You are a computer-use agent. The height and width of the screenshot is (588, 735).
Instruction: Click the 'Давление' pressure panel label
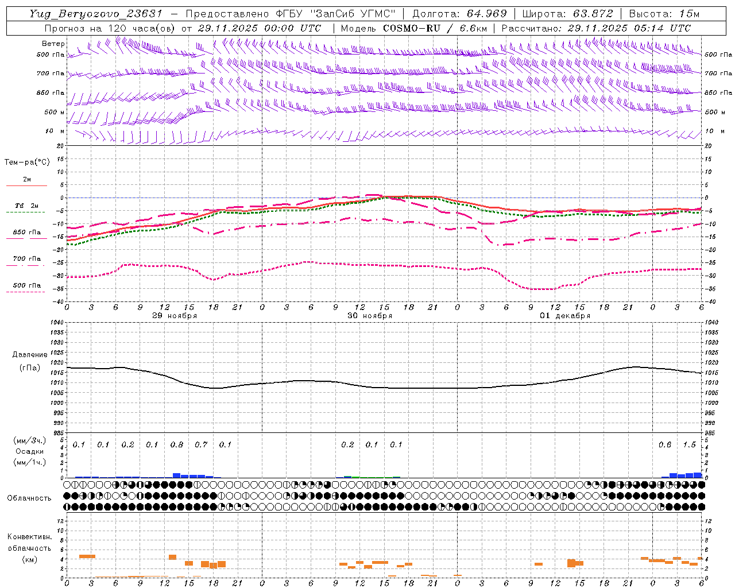pyautogui.click(x=30, y=355)
